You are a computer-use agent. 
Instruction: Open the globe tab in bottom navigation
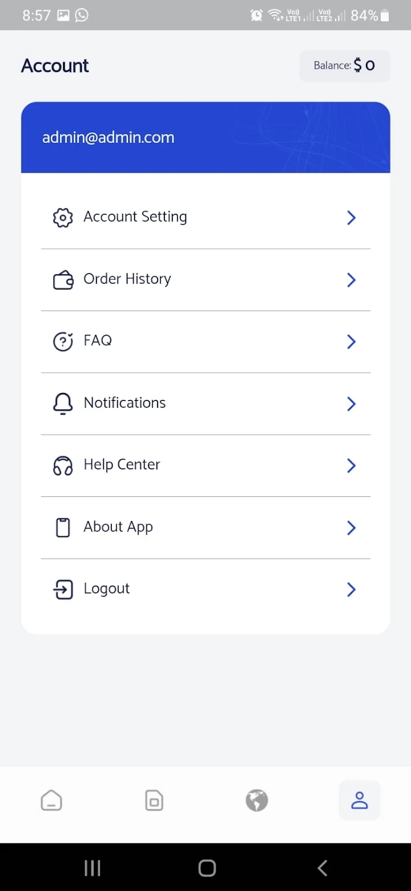click(256, 801)
